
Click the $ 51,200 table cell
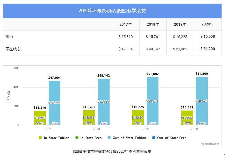[208, 49]
